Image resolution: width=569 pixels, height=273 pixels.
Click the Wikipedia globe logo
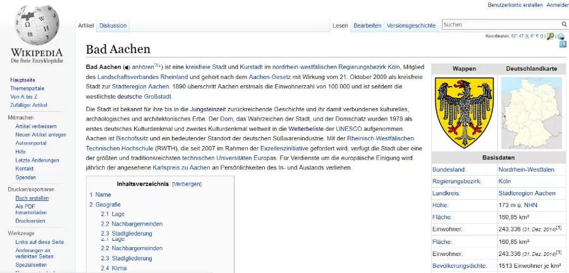pos(35,24)
